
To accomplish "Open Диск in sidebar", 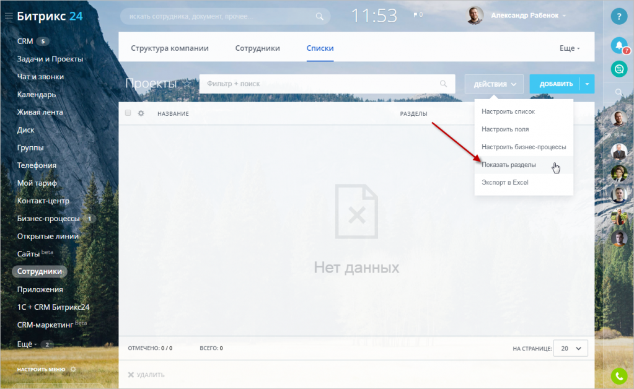I will pos(25,130).
